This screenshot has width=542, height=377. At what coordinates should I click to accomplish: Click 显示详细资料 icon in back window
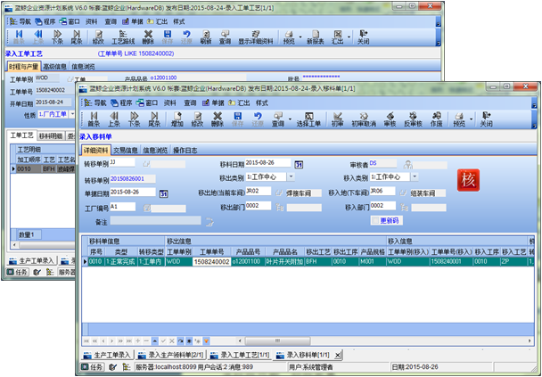point(256,37)
